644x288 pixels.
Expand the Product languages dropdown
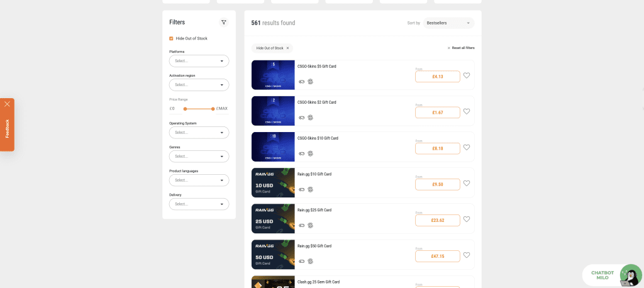tap(199, 180)
